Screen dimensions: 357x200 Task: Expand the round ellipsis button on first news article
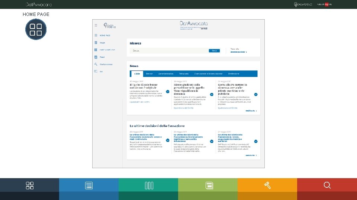click(x=168, y=91)
